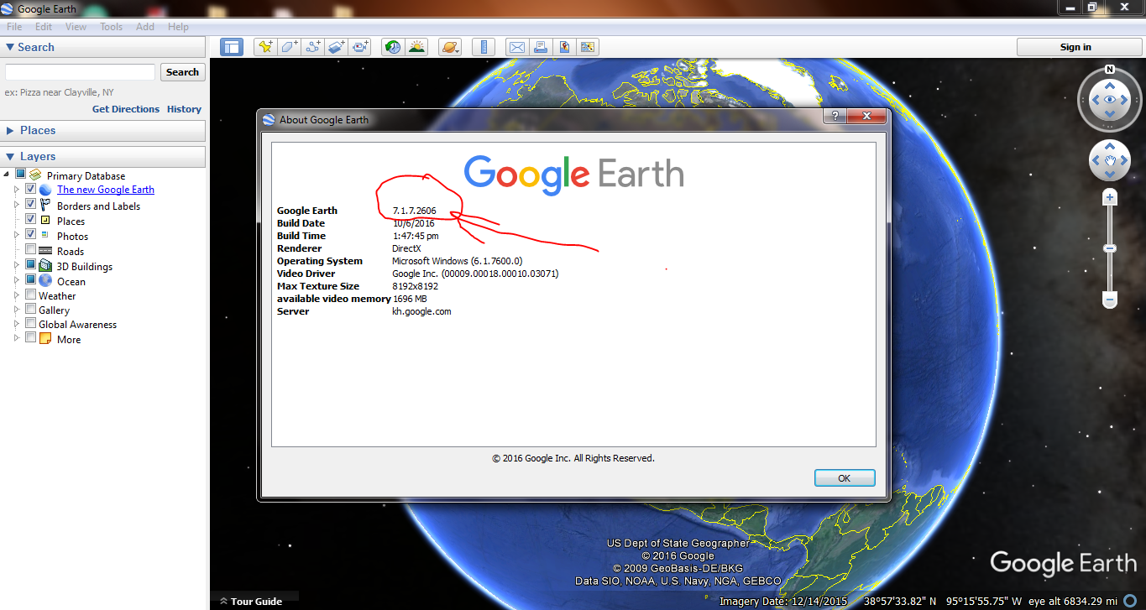Toggle sunlight across the landscape
1146x610 pixels.
416,47
